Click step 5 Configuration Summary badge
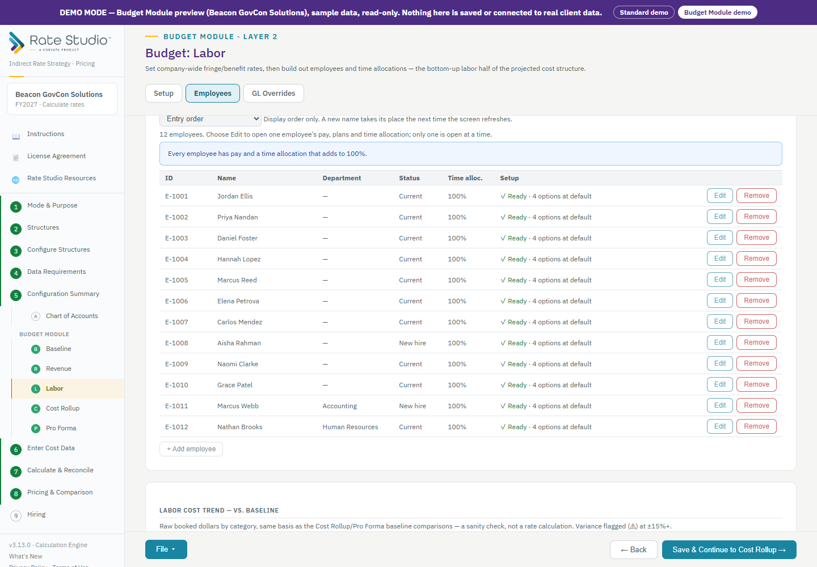Screen dimensions: 817x567 [16, 295]
